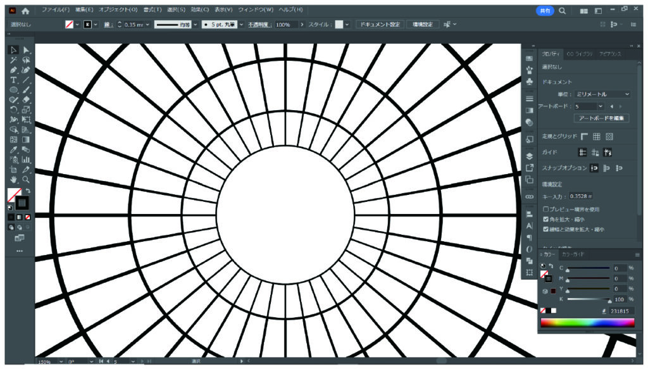Toggle the プレビュー境界を使用 checkbox
Viewport: 648px width, 369px height.
546,210
